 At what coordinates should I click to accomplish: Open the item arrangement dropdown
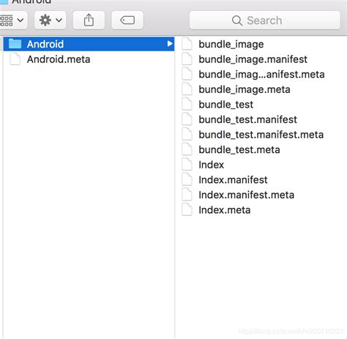click(x=12, y=21)
